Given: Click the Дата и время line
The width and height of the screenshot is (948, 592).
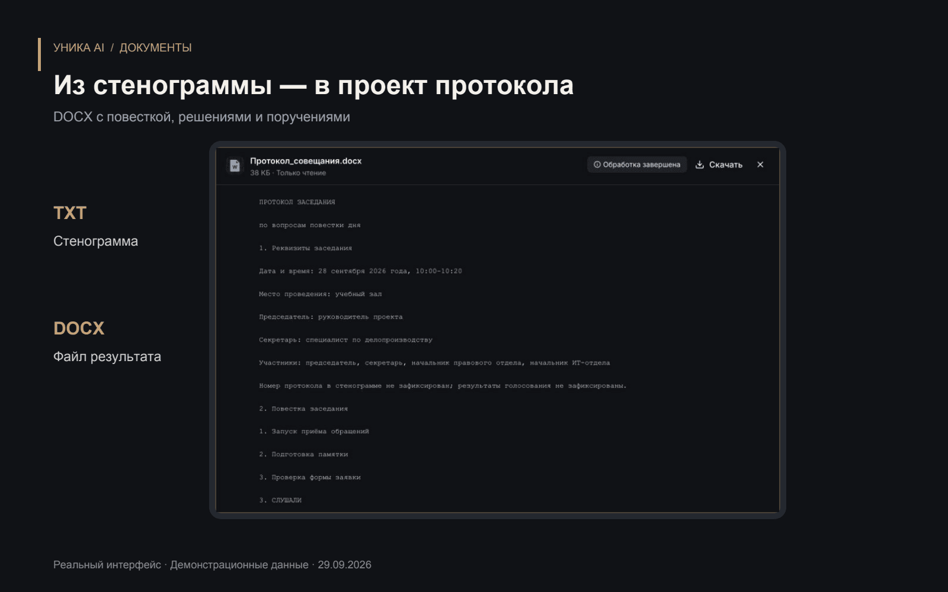Looking at the screenshot, I should pos(360,271).
